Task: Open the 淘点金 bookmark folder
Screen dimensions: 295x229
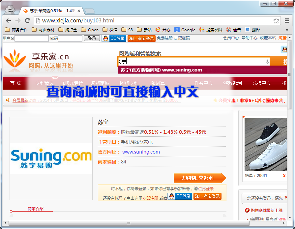Action: coord(68,30)
